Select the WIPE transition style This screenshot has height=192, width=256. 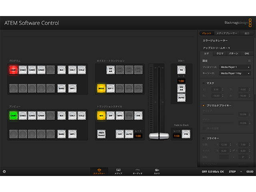pyautogui.click(x=120, y=116)
